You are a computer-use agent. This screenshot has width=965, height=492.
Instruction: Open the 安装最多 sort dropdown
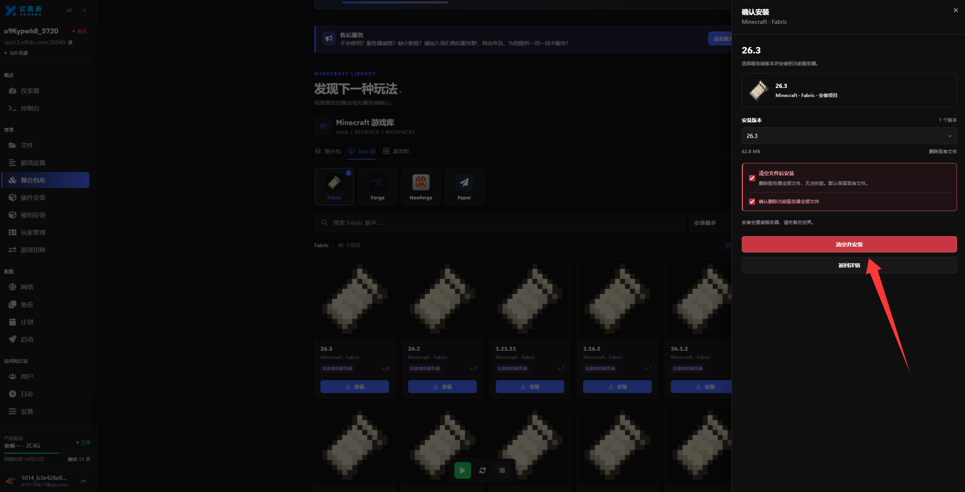click(710, 223)
